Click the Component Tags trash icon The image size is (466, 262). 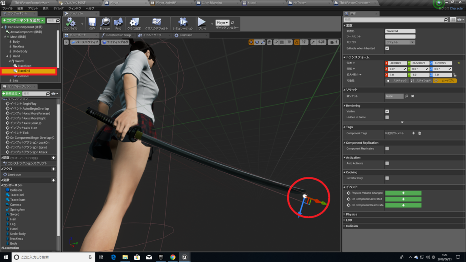pos(420,133)
